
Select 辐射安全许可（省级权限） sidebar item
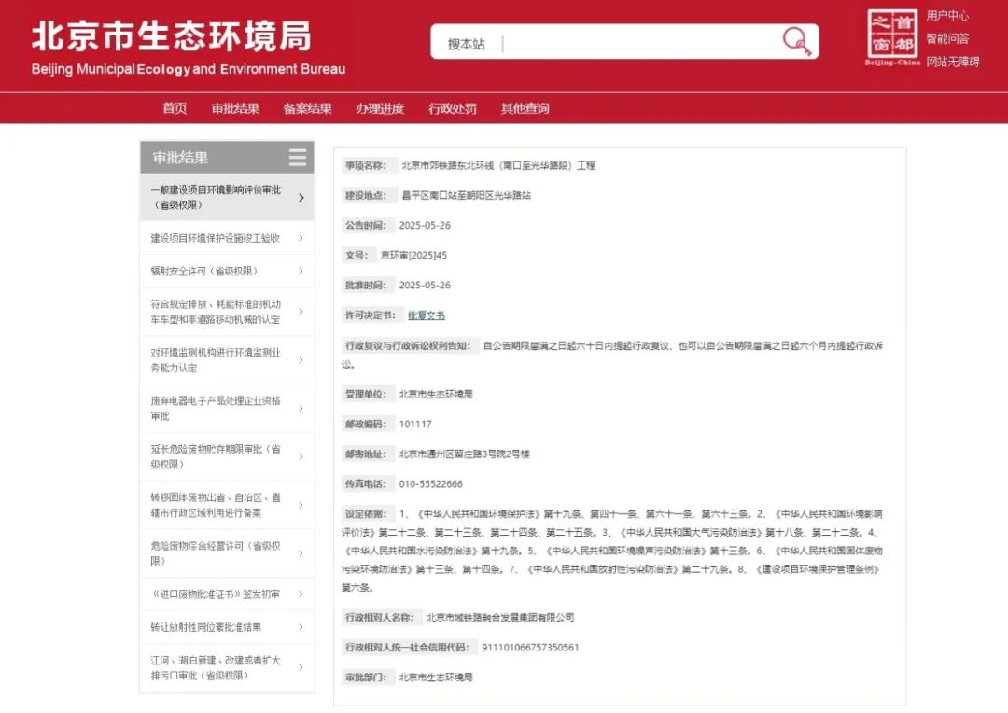click(x=227, y=272)
